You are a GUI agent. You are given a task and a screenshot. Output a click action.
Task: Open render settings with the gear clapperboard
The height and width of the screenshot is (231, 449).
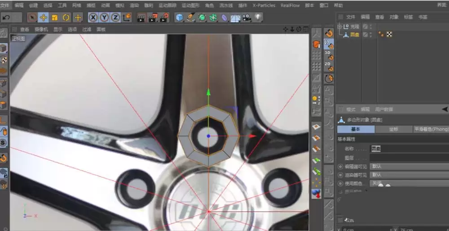tap(164, 18)
